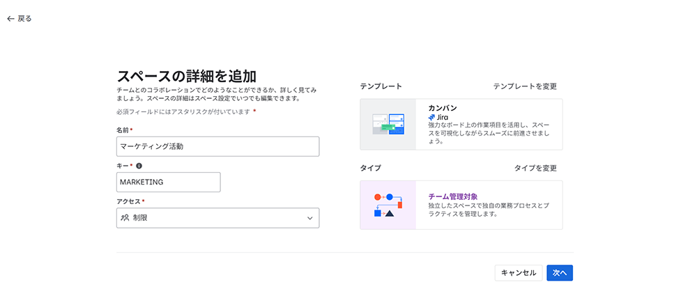
Task: Click the people icon in アクセス field
Action: pos(125,218)
